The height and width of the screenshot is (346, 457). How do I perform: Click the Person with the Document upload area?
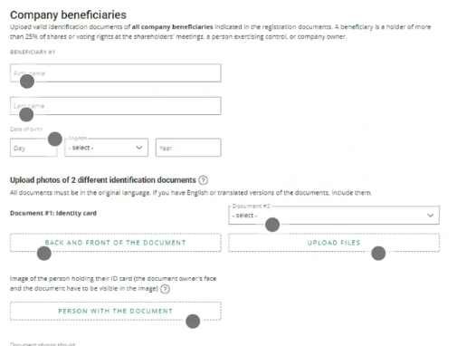point(116,311)
